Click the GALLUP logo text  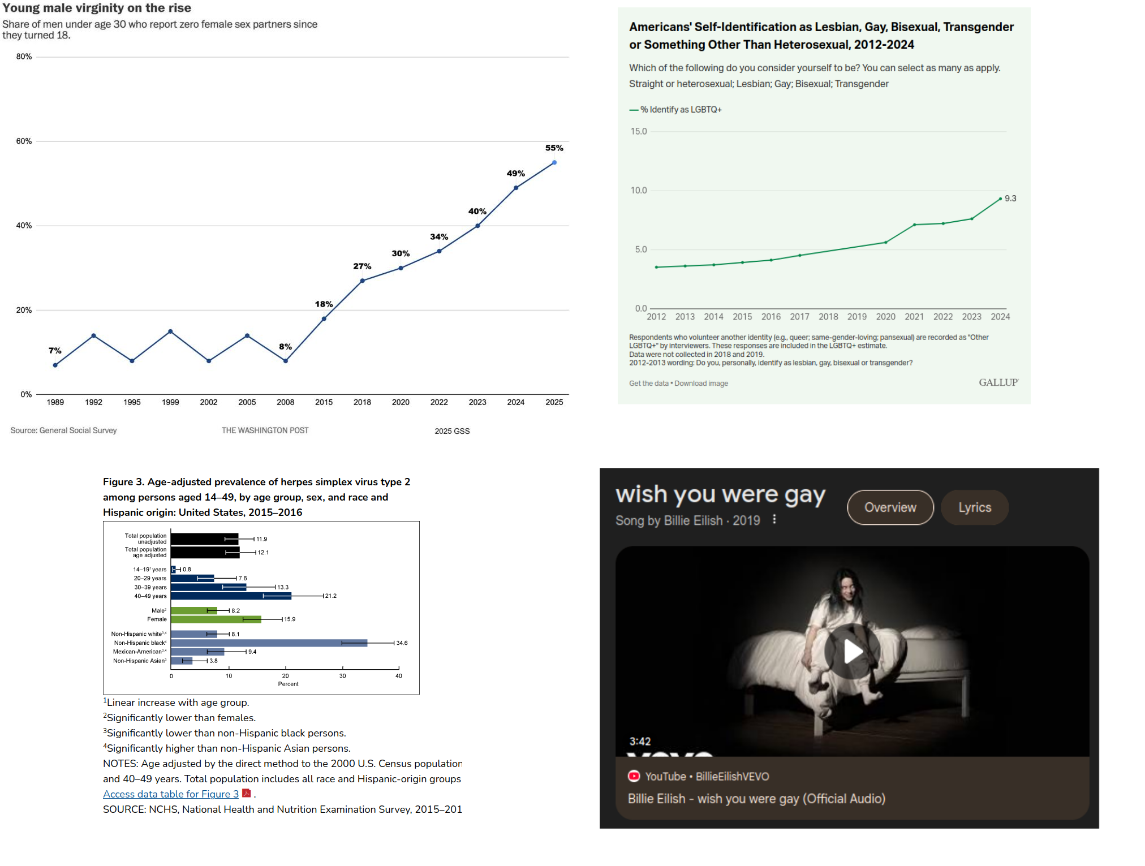[x=998, y=383]
